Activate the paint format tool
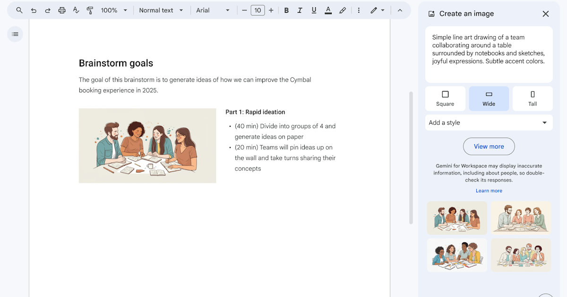This screenshot has height=297, width=567. click(x=90, y=10)
